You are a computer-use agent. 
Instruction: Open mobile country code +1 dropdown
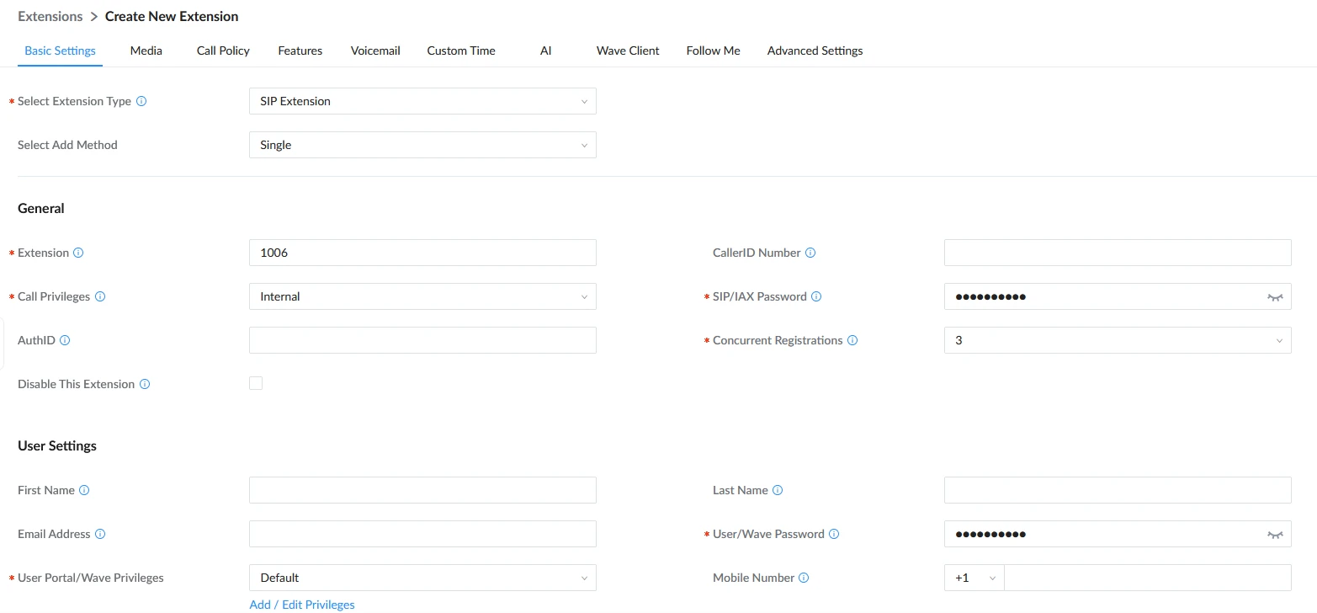point(974,578)
